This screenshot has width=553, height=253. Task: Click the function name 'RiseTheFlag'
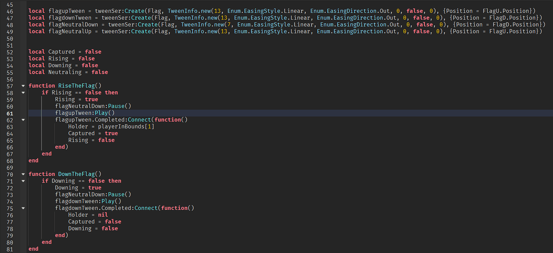pos(77,86)
